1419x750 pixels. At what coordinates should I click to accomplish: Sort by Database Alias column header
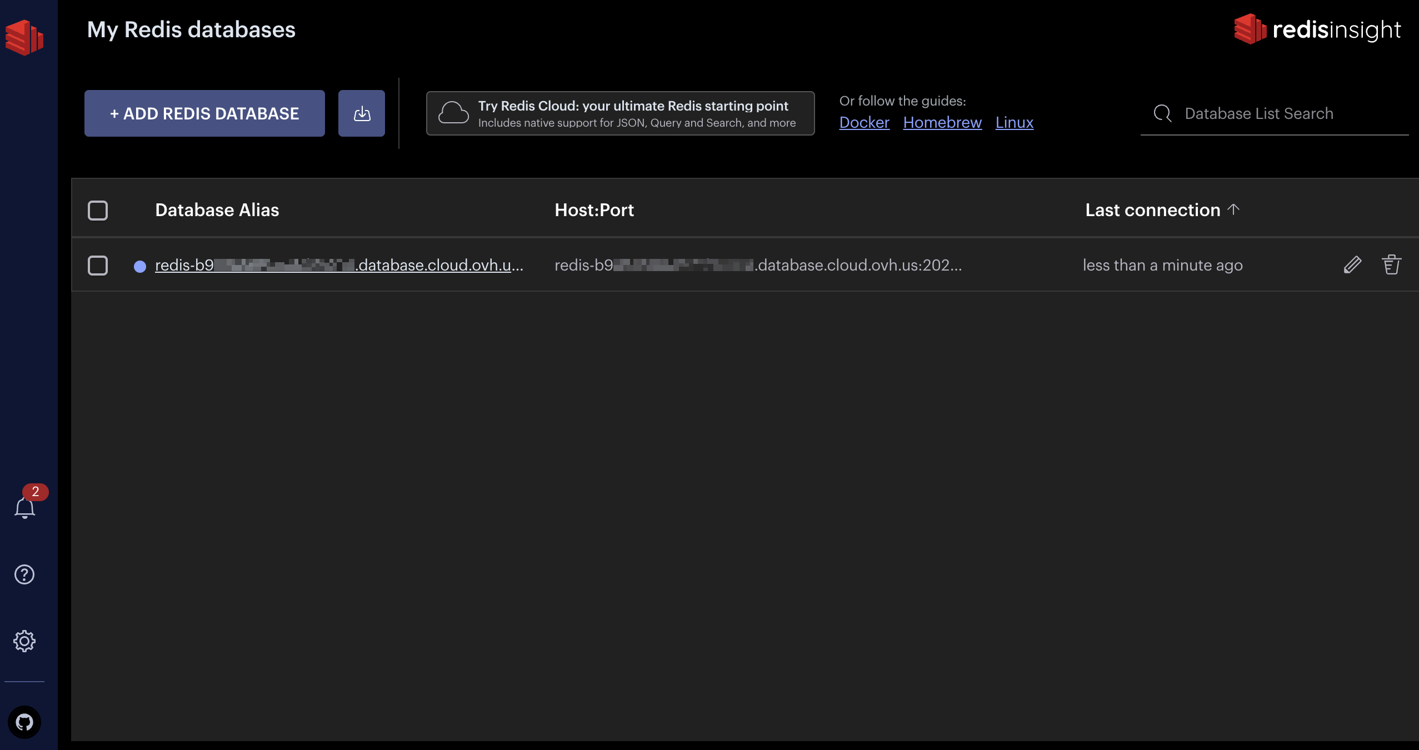click(217, 210)
